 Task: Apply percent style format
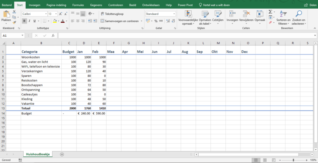[x=156, y=21]
